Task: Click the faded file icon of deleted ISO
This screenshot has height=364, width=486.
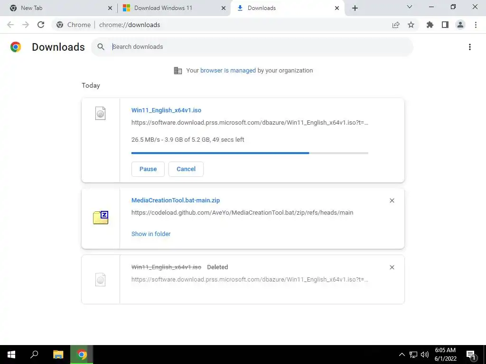Action: click(x=101, y=280)
